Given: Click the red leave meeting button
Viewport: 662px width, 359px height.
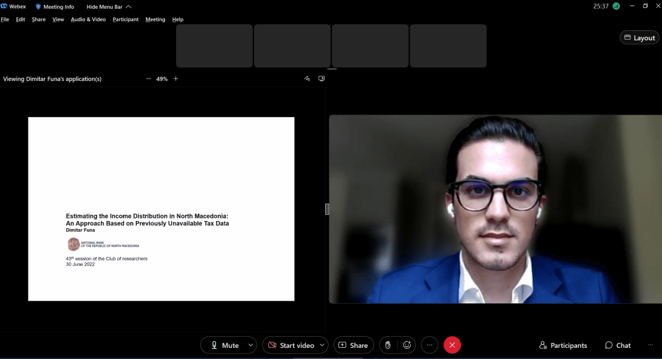Looking at the screenshot, I should tap(452, 345).
